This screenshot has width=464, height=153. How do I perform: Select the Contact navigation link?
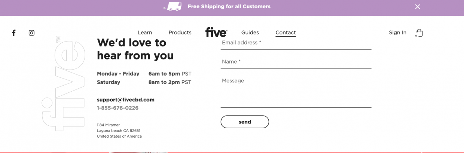click(286, 33)
